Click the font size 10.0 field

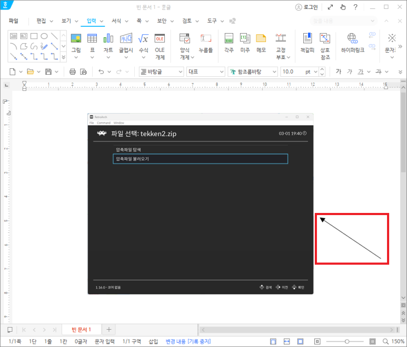coord(292,72)
